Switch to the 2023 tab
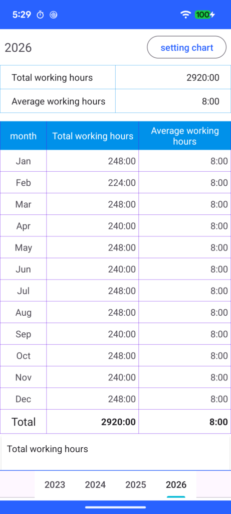This screenshot has height=514, width=231. (55, 484)
